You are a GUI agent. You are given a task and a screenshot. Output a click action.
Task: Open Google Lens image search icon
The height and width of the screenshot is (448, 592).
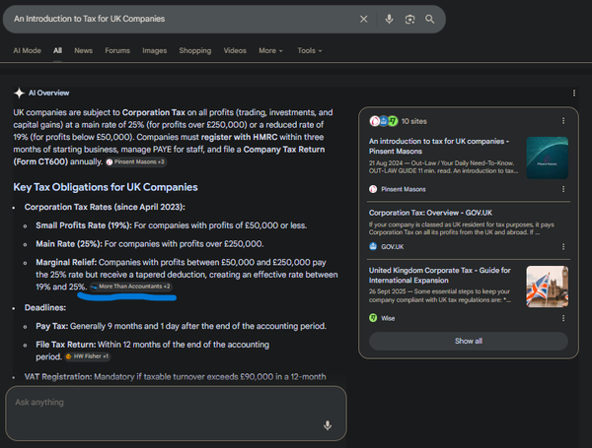(x=409, y=19)
